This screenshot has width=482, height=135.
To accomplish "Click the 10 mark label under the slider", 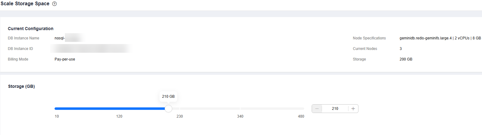I will pos(56,116).
